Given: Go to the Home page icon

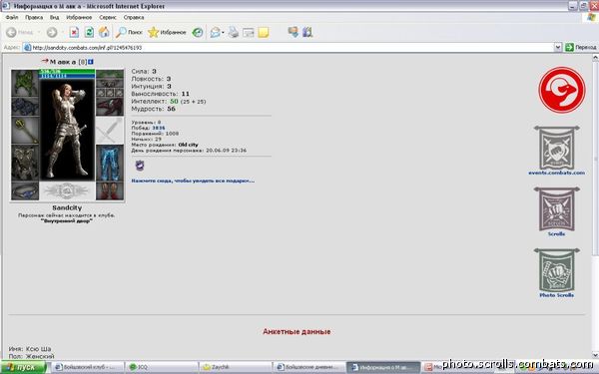Looking at the screenshot, I should click(104, 33).
